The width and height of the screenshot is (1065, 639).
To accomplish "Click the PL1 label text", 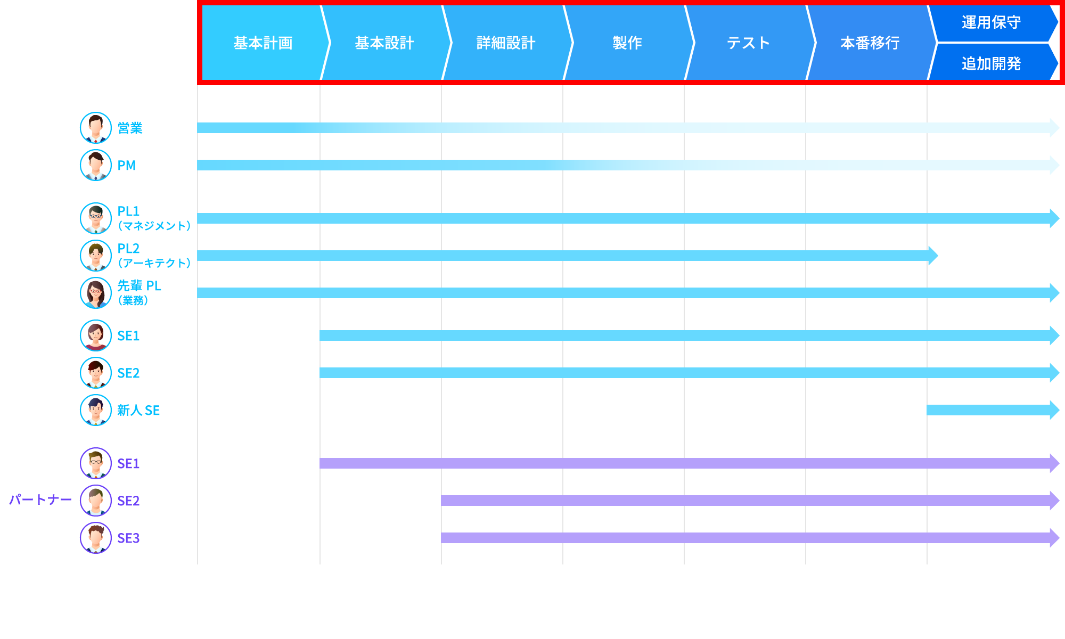I will (x=128, y=211).
